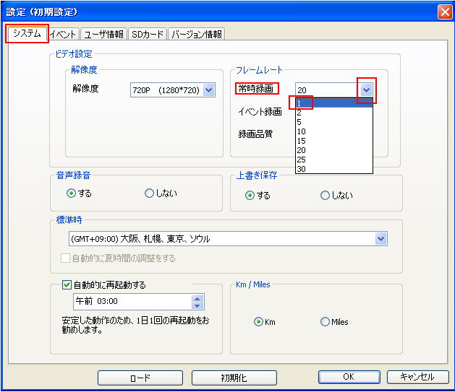The width and height of the screenshot is (455, 392).
Task: Select 音声録音 しない radio button
Action: [149, 193]
